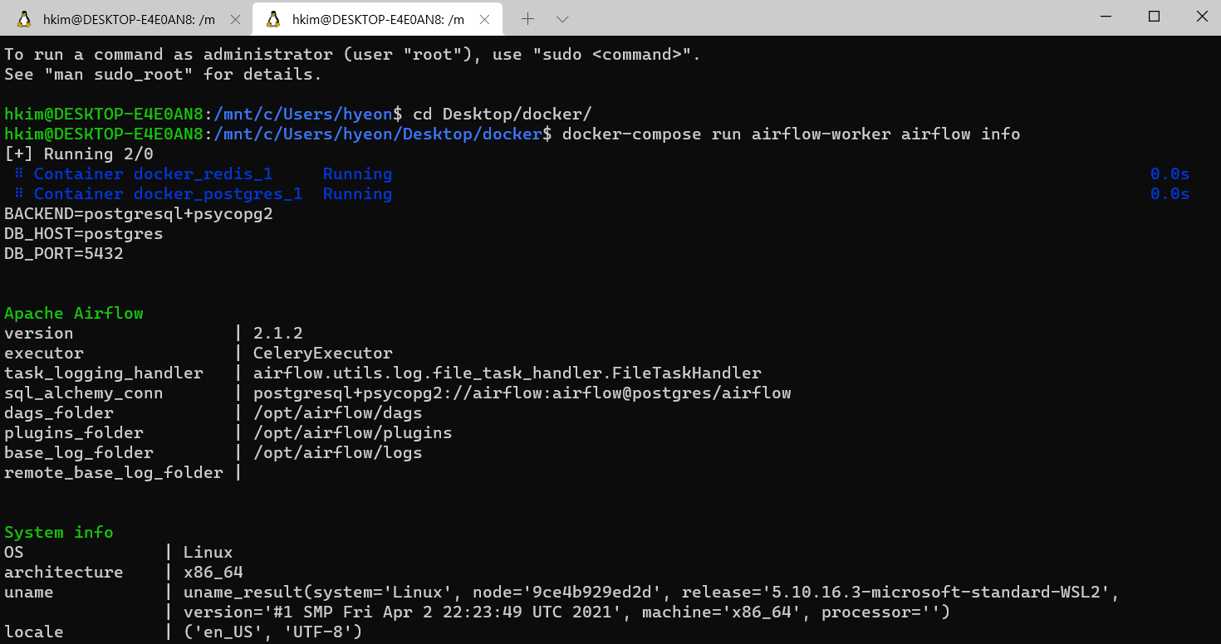Click "BACKEND=postgresql+psycopg2"
This screenshot has width=1221, height=644.
coord(139,214)
